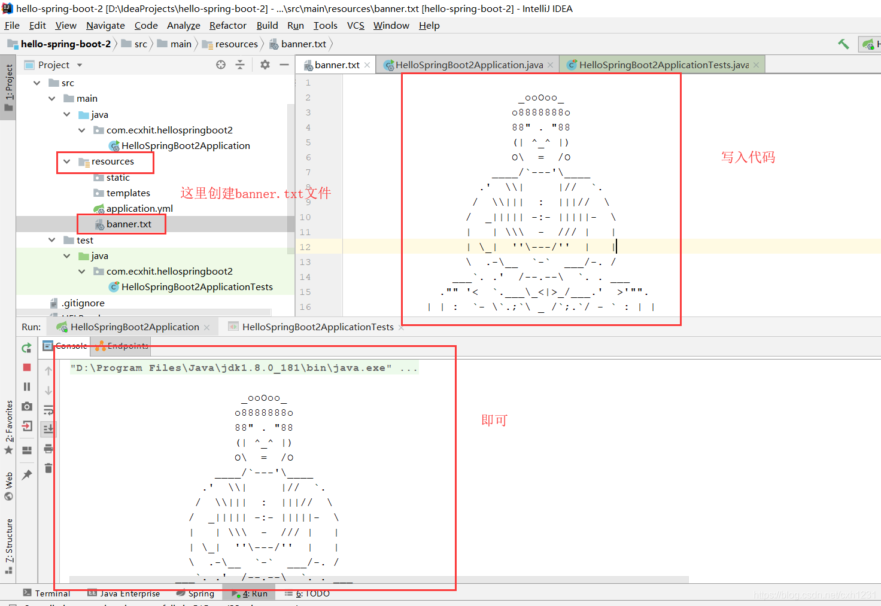The height and width of the screenshot is (606, 881).
Task: Select HelloSpringBoot2ApplicationTests in project tree
Action: pyautogui.click(x=197, y=287)
